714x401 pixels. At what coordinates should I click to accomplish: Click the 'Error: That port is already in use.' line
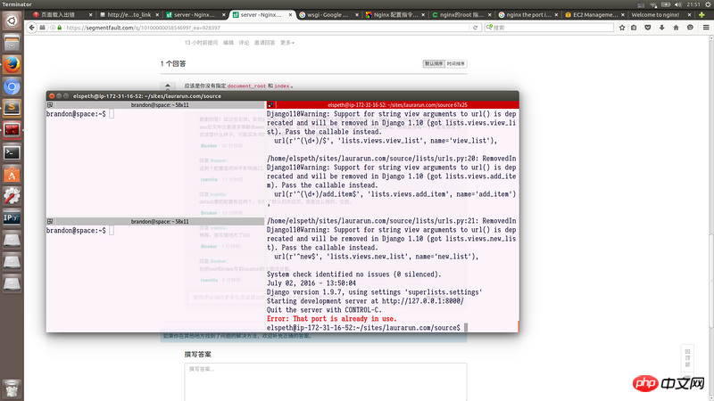coord(331,319)
